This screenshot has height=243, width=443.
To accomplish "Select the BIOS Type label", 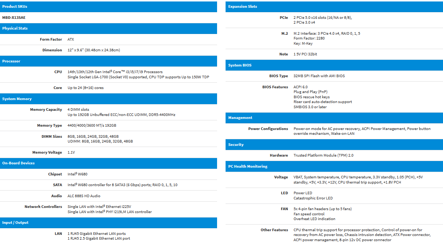I will 278,76.
